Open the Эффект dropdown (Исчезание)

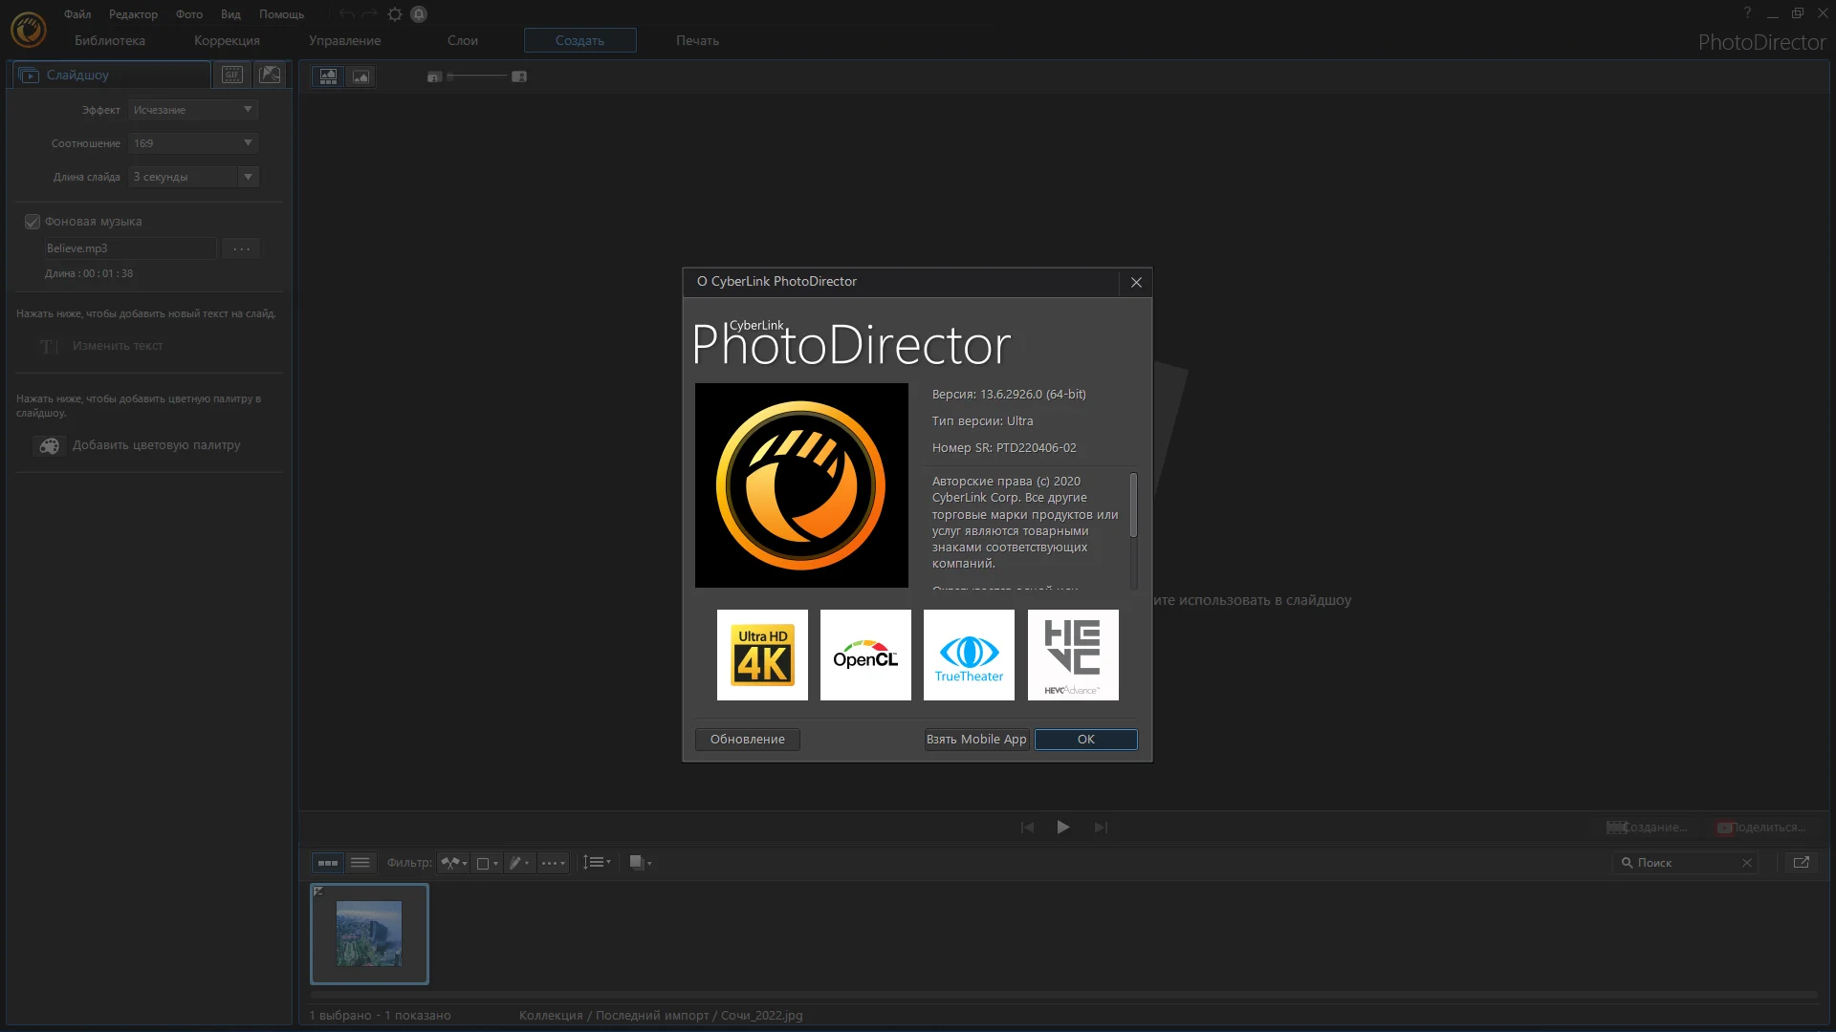click(194, 110)
